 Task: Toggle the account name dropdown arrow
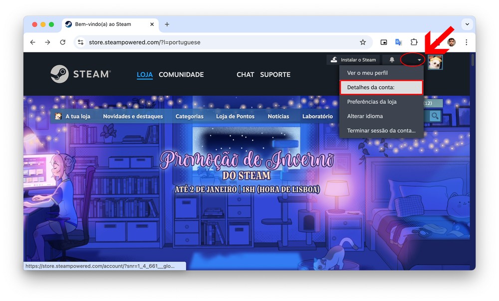pos(420,60)
